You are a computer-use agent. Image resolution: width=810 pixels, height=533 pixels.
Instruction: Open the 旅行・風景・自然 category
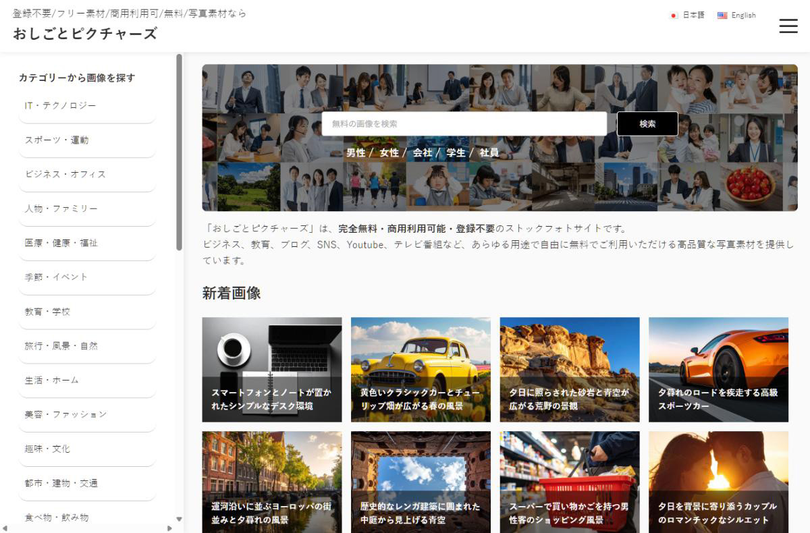coord(87,346)
